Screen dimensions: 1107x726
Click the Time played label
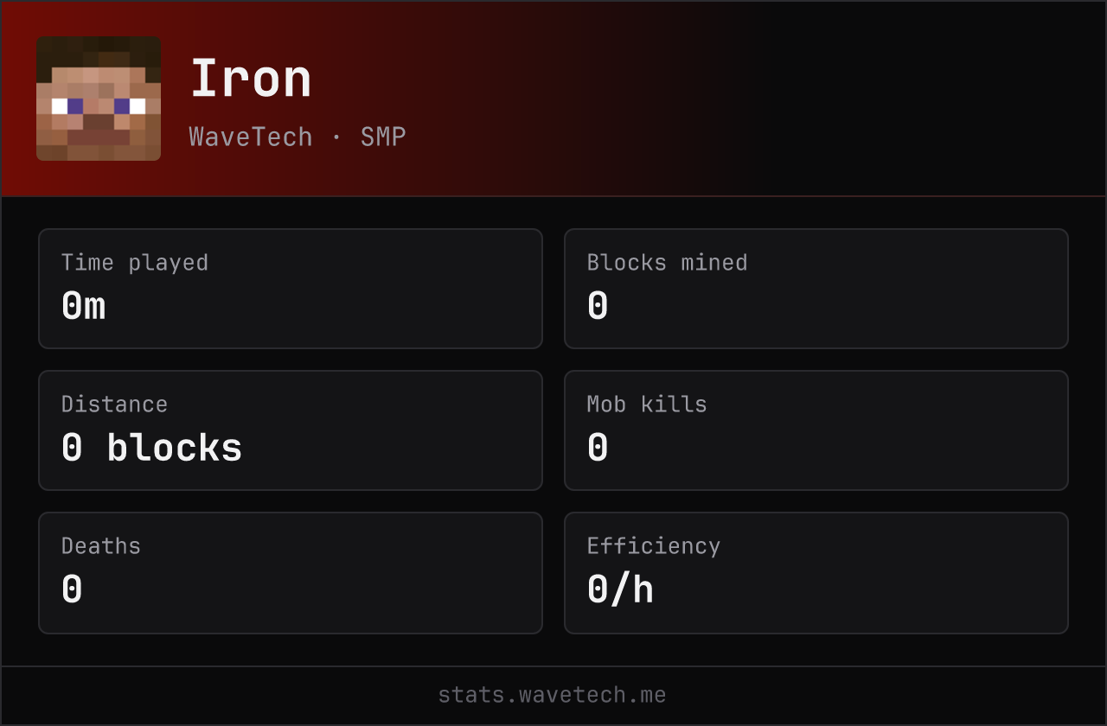pos(135,262)
